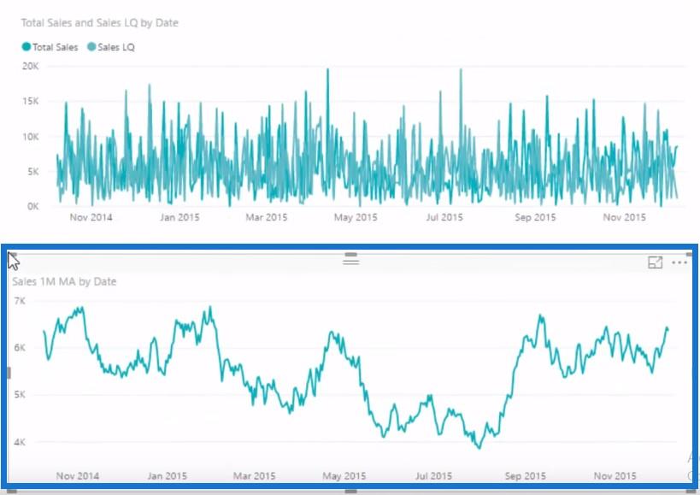Click the Sales LQ legend marker
Viewport: 700px width, 495px height.
(91, 47)
